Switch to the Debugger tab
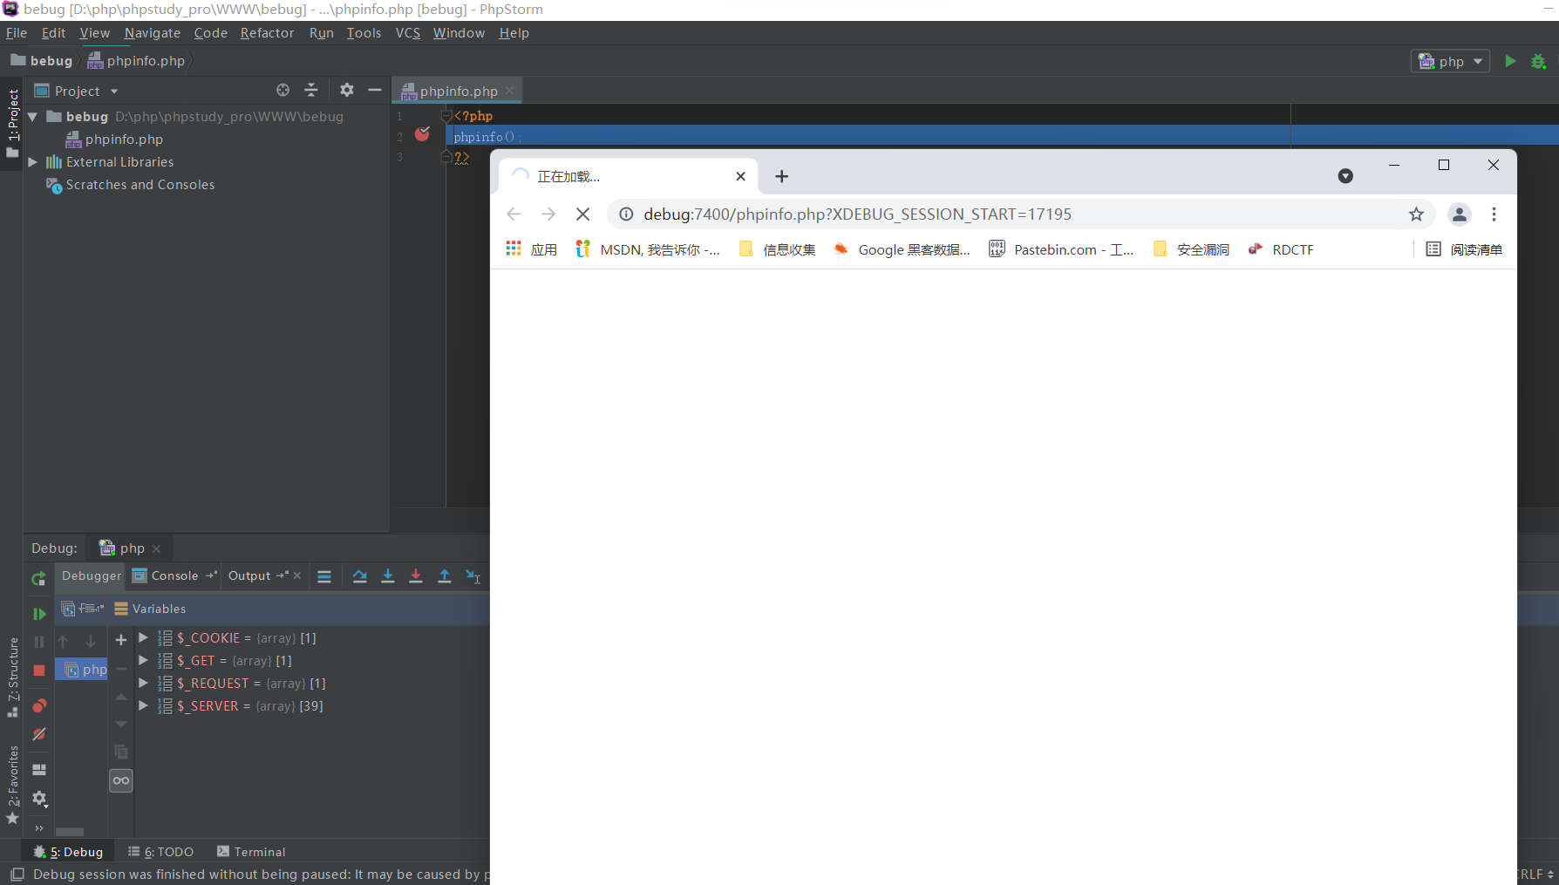 click(92, 575)
